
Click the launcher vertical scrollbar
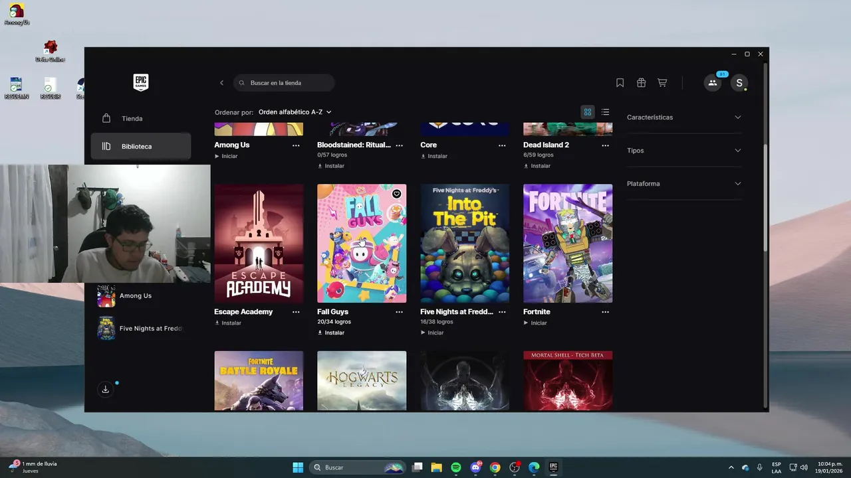(765, 197)
